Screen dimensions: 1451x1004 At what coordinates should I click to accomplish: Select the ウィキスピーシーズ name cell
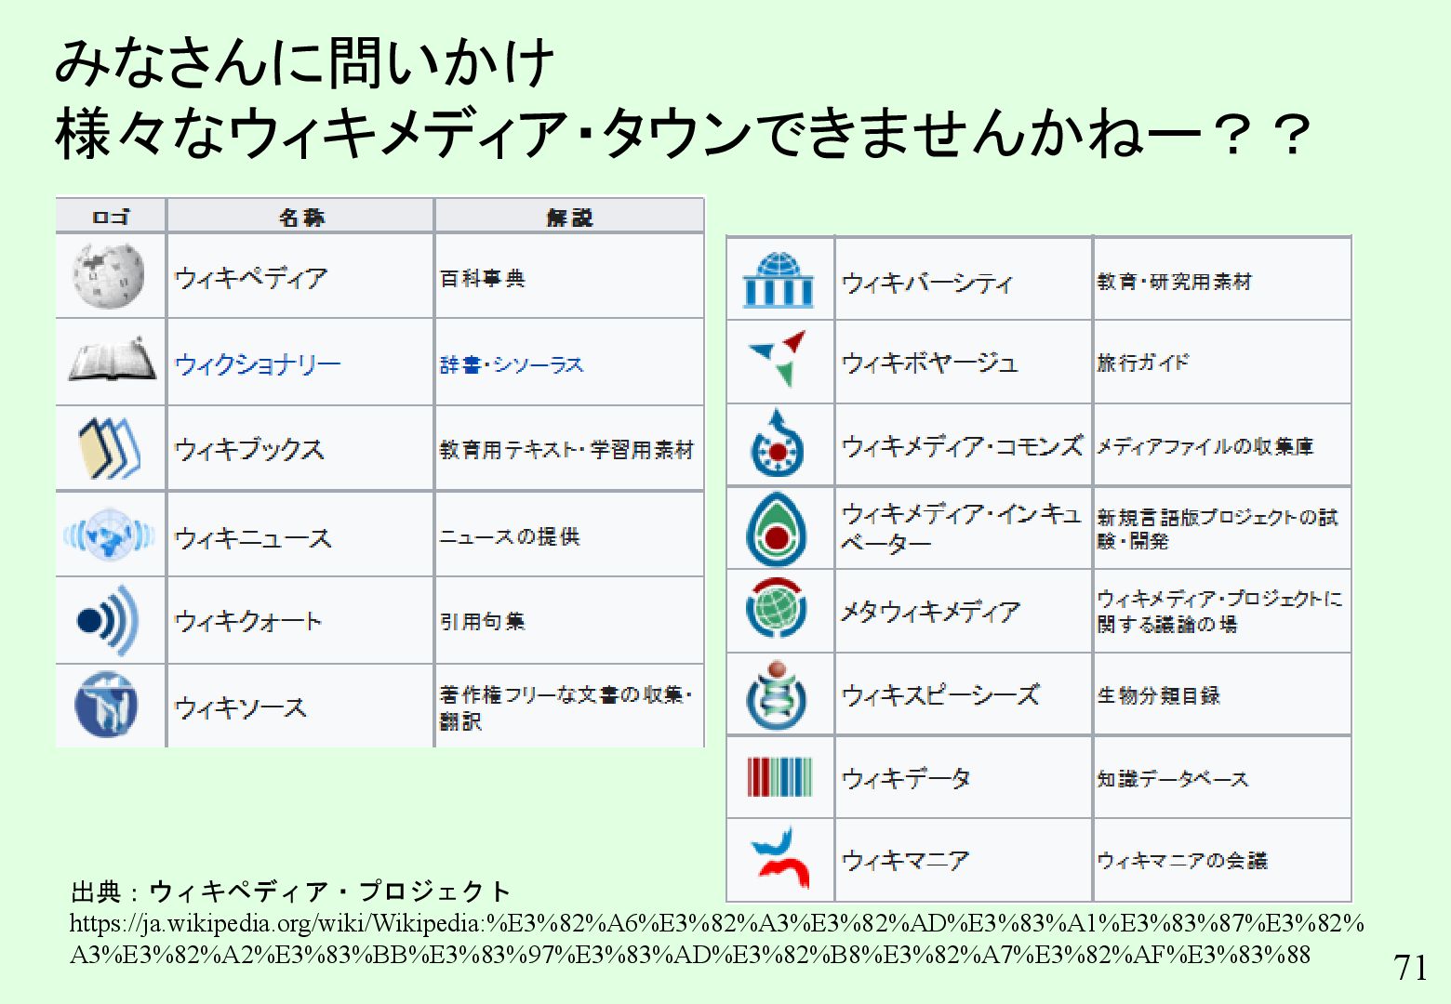pyautogui.click(x=964, y=694)
